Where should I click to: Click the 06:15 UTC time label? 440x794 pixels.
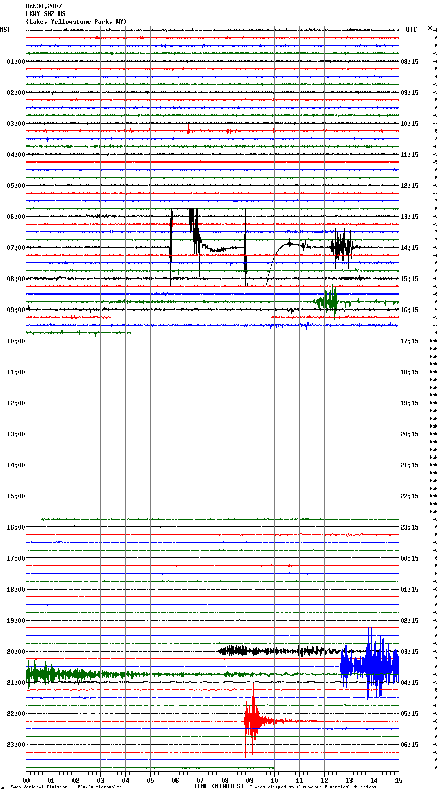(x=409, y=745)
